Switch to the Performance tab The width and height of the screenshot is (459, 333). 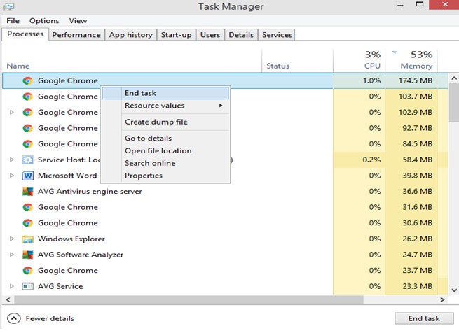pos(76,35)
